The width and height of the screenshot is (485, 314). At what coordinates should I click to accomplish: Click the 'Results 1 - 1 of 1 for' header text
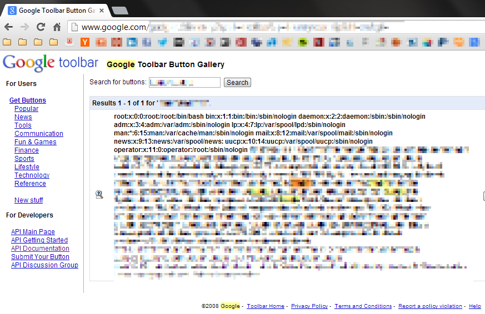point(125,103)
